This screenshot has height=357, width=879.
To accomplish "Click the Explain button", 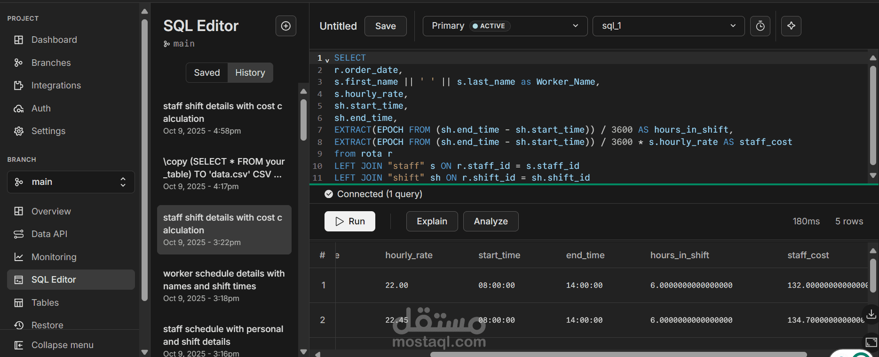I will click(432, 221).
